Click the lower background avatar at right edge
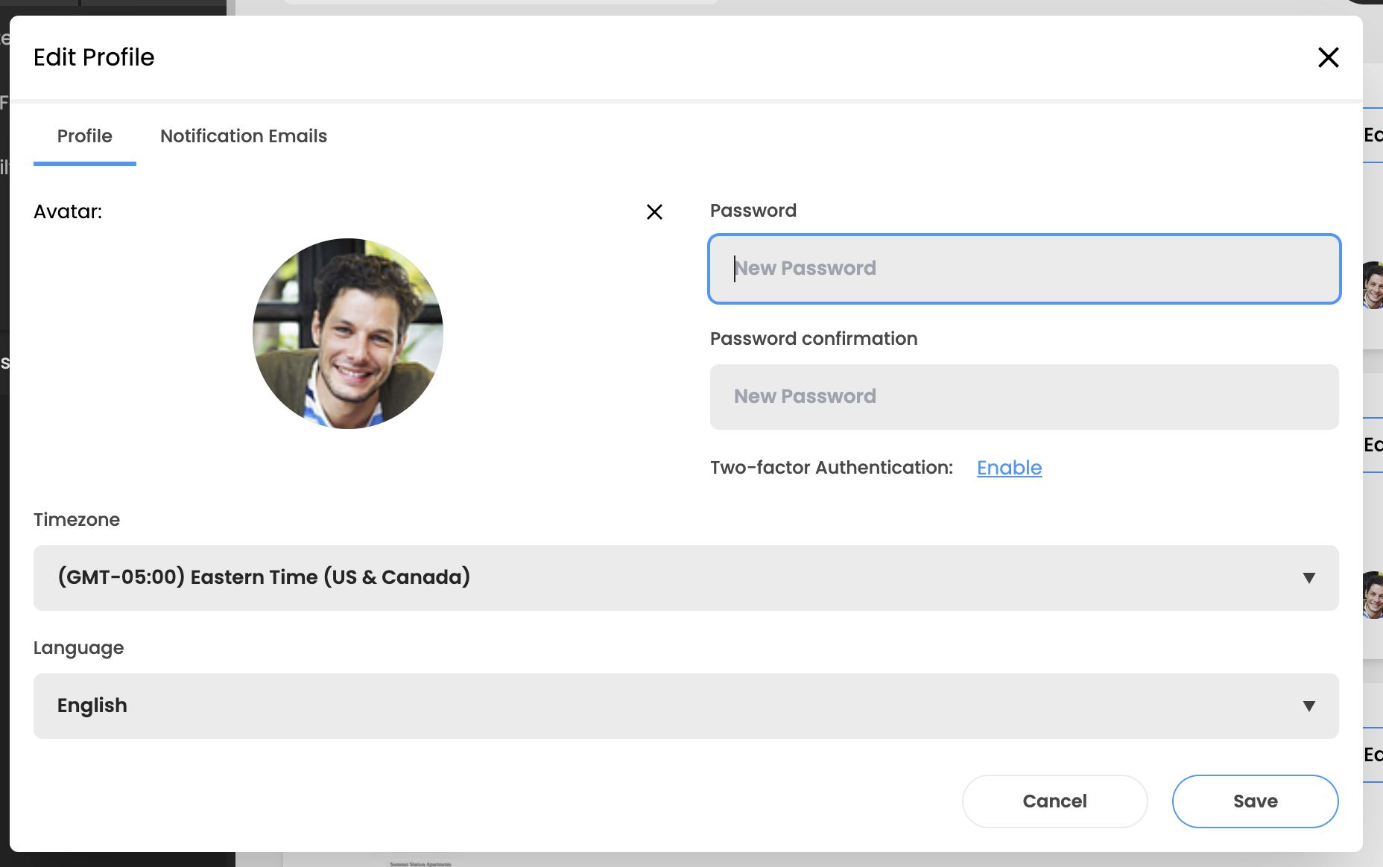1383x867 pixels. point(1373,595)
